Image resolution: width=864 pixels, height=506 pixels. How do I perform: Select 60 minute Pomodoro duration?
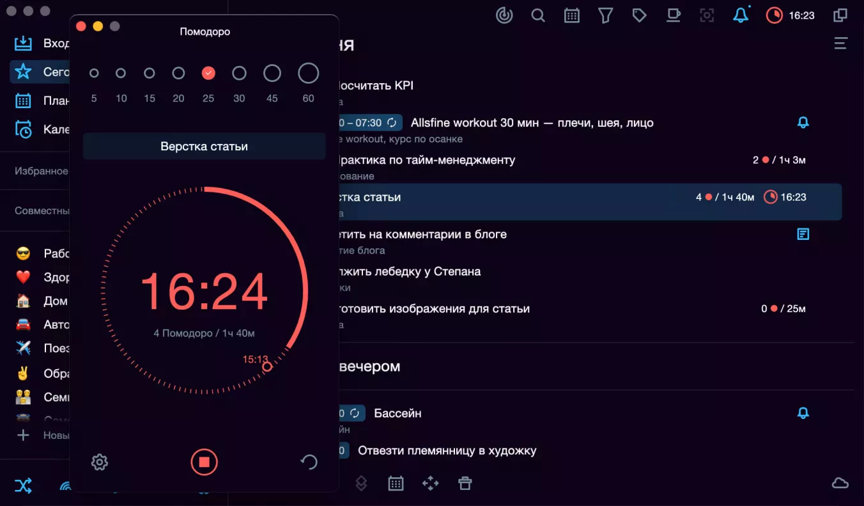(x=309, y=73)
